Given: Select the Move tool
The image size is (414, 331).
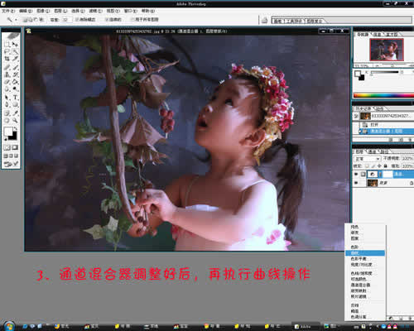Looking at the screenshot, I should click(15, 44).
